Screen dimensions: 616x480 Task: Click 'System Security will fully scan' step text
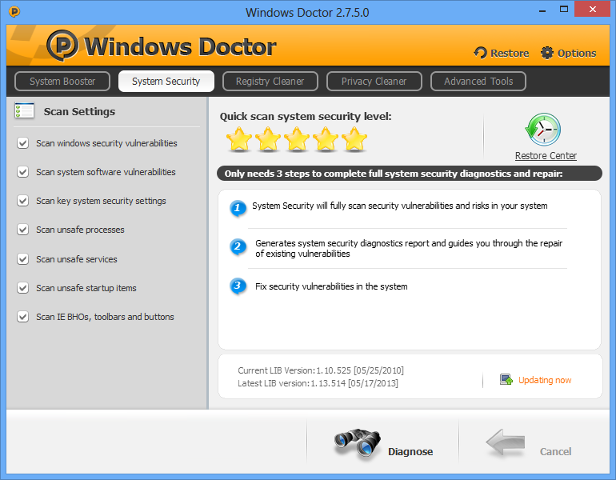tap(400, 206)
